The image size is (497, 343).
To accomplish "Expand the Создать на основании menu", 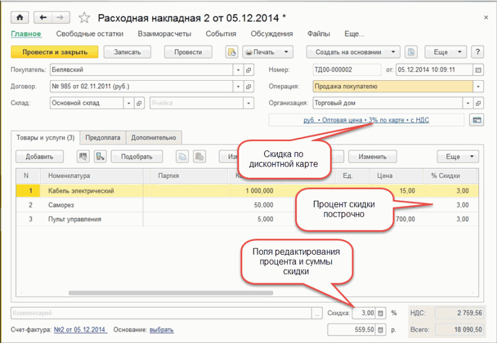I will 353,52.
